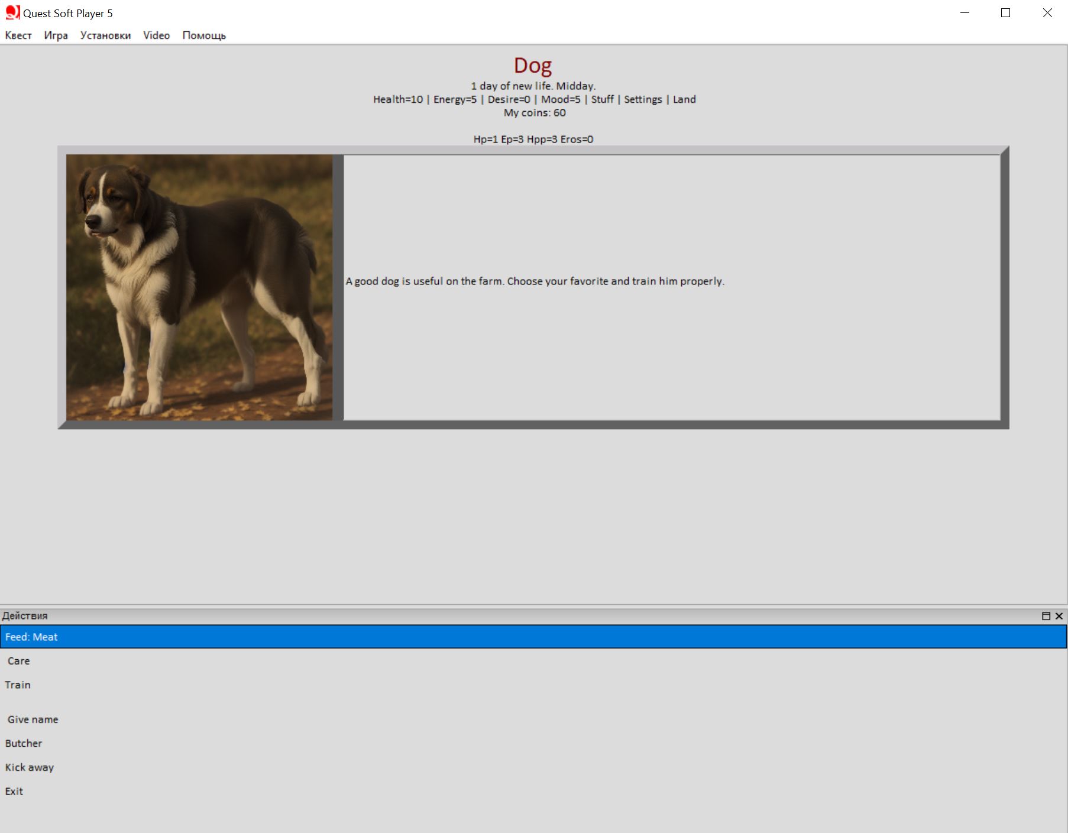The width and height of the screenshot is (1068, 833).
Task: Open the Stuff link
Action: 602,99
